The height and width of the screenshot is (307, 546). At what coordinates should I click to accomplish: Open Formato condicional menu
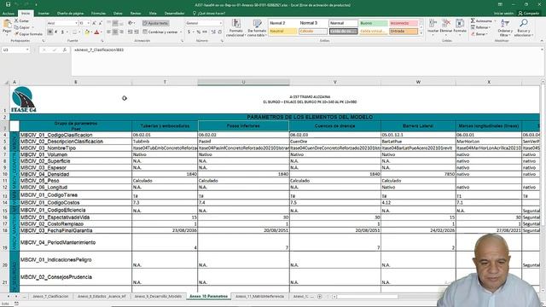(235, 28)
